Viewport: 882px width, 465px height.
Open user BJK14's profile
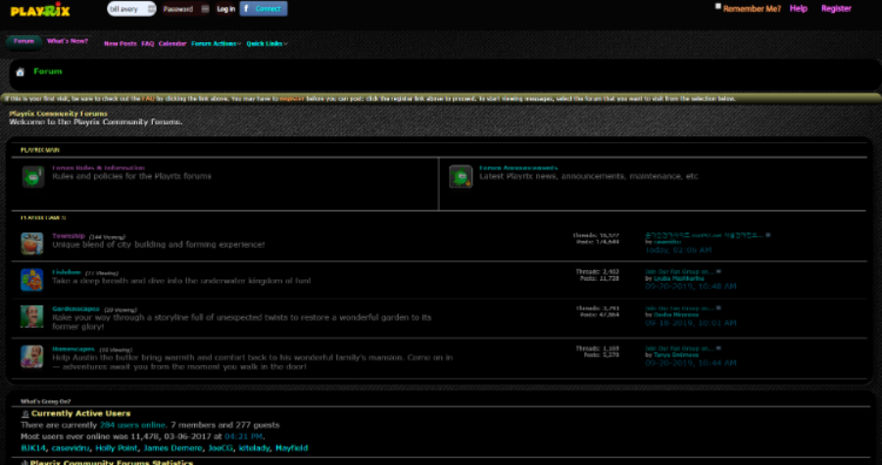tap(33, 448)
